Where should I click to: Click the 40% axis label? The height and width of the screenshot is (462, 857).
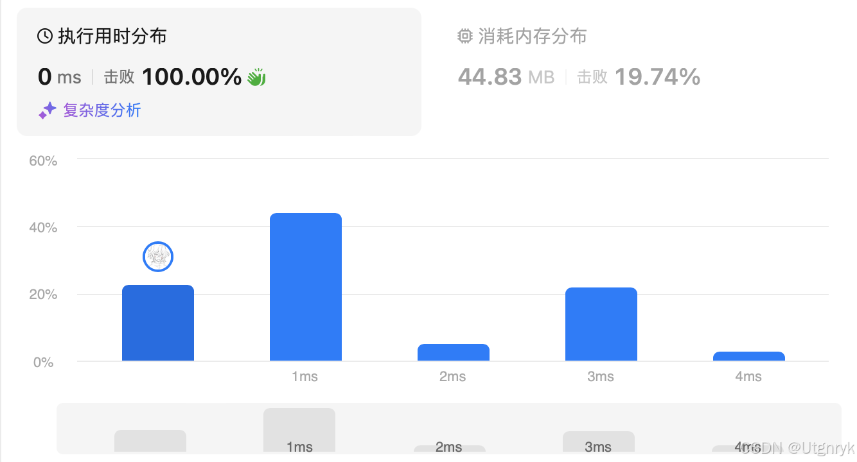click(43, 228)
